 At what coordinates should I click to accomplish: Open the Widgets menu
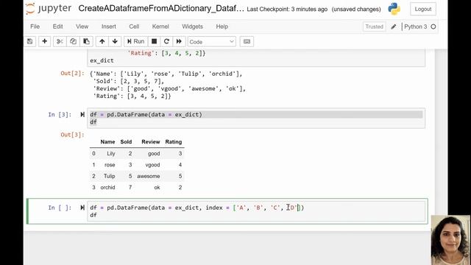pyautogui.click(x=192, y=26)
